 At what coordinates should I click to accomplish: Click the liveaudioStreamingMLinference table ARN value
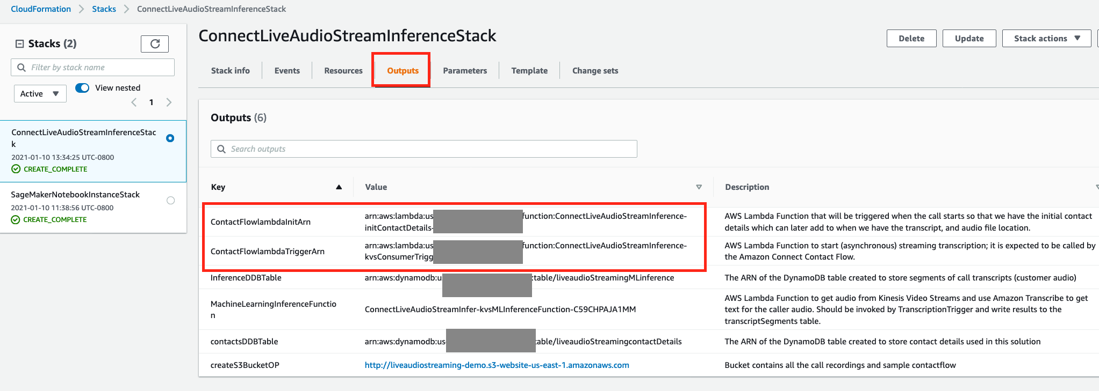point(519,278)
